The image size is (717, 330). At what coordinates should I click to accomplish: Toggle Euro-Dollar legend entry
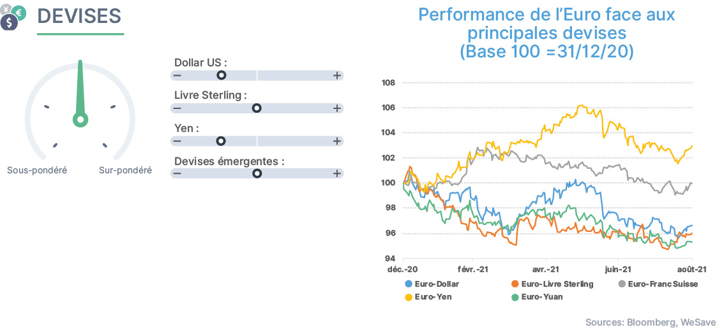432,284
